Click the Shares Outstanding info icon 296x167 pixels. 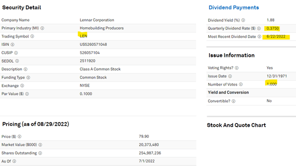coord(40,153)
